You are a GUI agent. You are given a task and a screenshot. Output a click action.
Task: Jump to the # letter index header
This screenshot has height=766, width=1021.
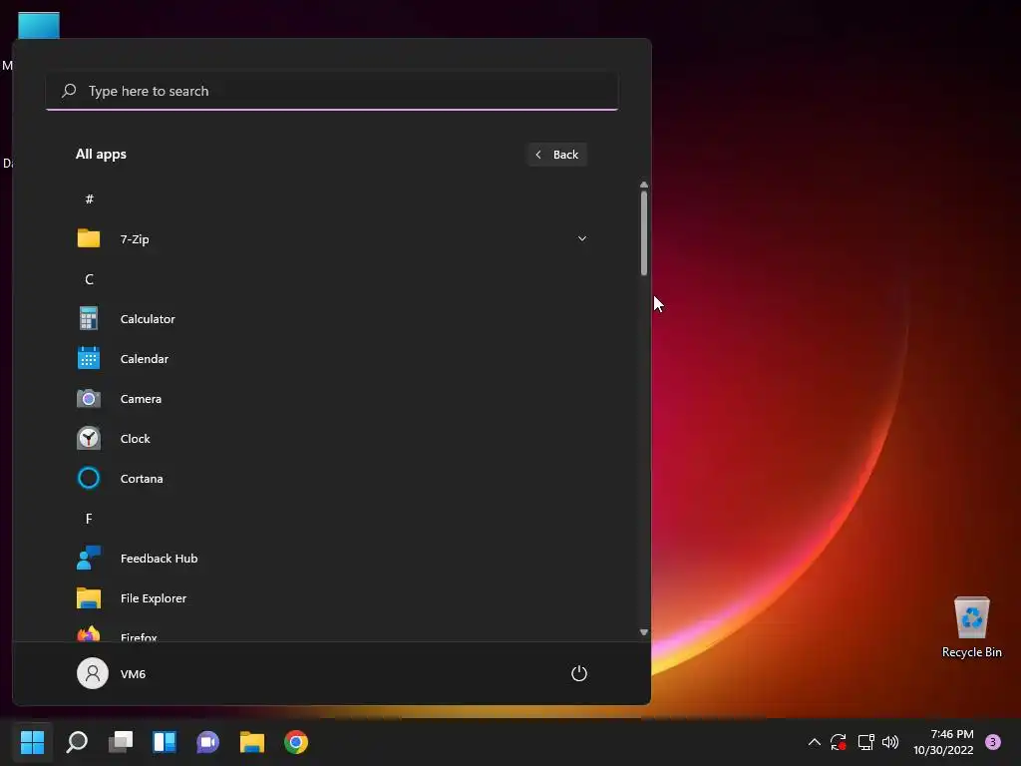click(x=89, y=198)
